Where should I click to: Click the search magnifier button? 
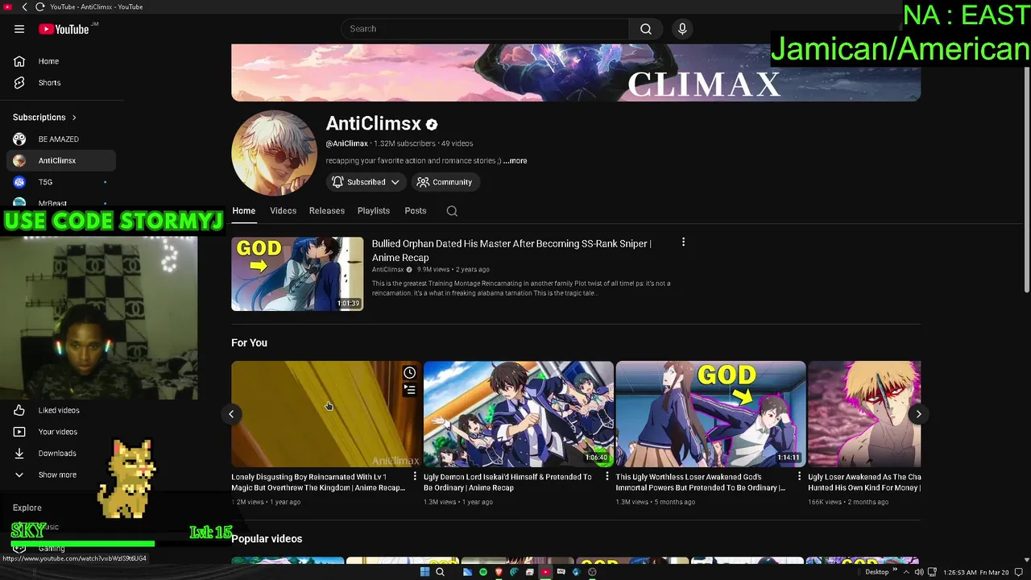pos(646,29)
